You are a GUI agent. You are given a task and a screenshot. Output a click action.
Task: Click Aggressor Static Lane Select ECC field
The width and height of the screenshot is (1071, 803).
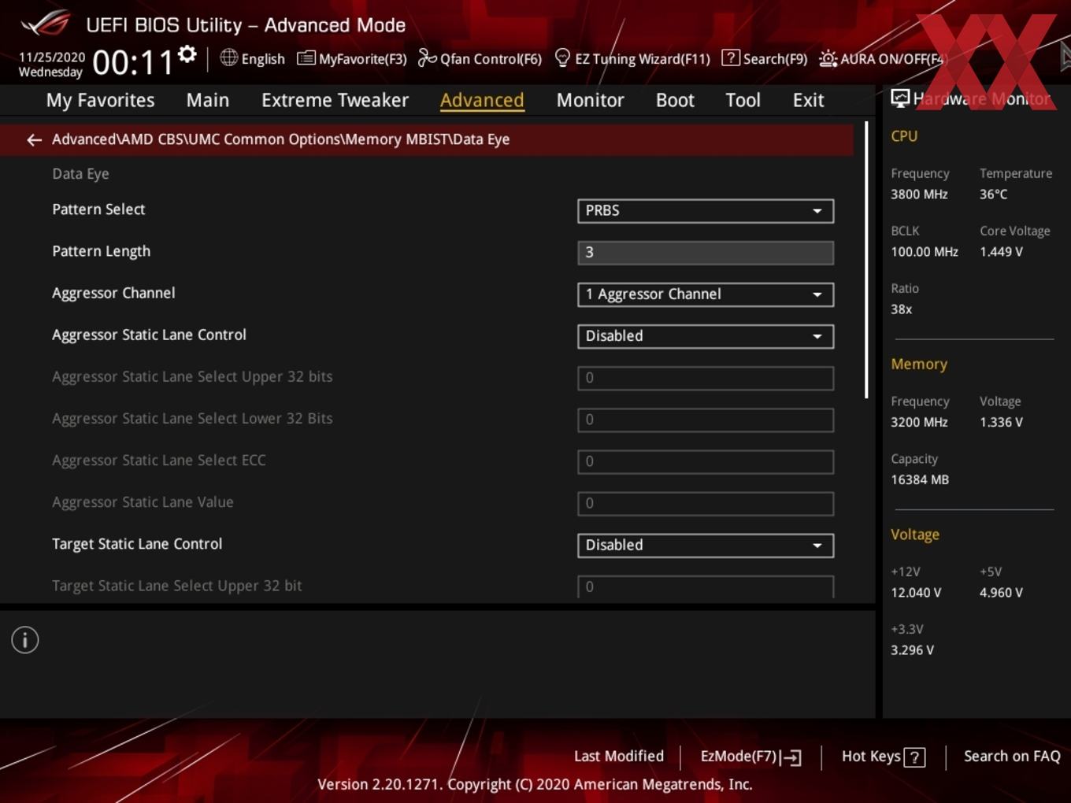click(x=706, y=461)
